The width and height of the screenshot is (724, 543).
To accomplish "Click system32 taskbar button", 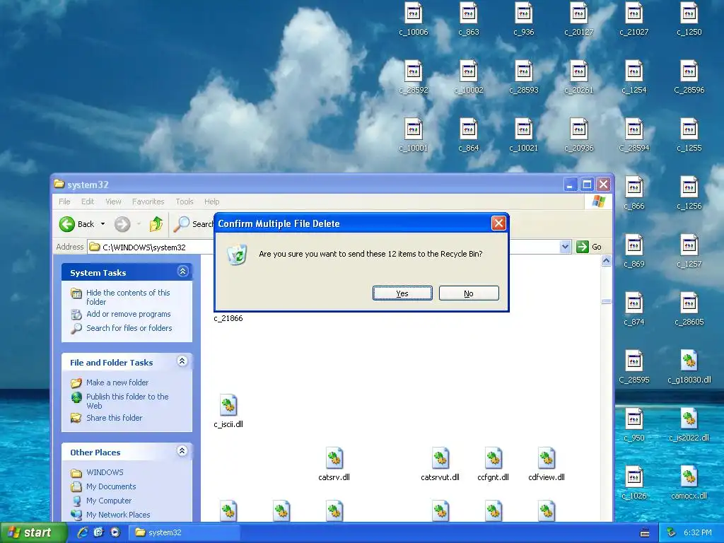I will coord(185,532).
